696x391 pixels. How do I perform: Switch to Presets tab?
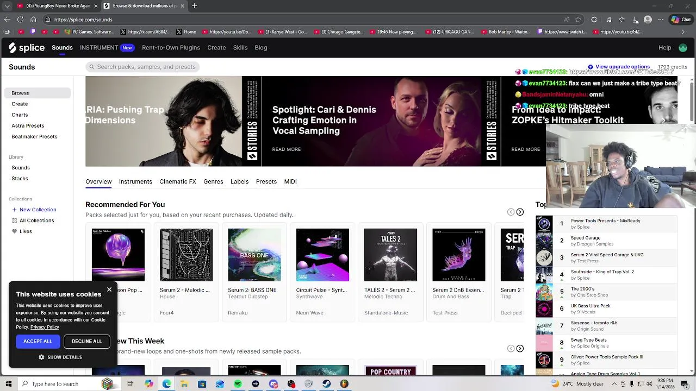point(266,181)
